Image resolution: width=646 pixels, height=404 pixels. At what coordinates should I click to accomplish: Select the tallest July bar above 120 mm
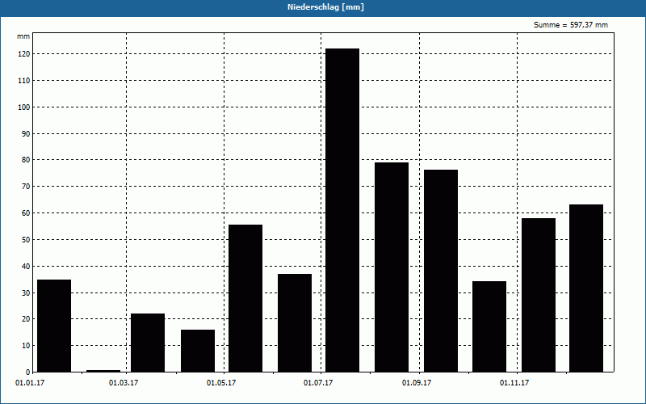342,210
